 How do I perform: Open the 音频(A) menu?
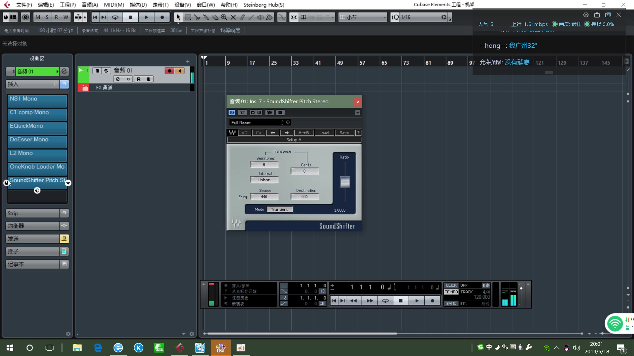click(x=90, y=5)
